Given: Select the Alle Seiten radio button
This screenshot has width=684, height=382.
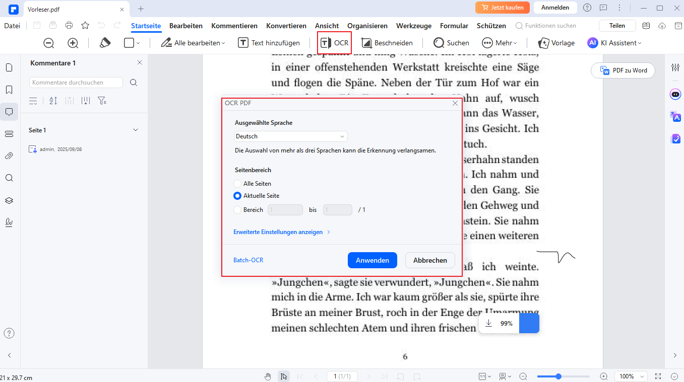Looking at the screenshot, I should (x=237, y=184).
